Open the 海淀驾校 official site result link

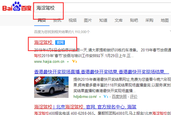44,43
